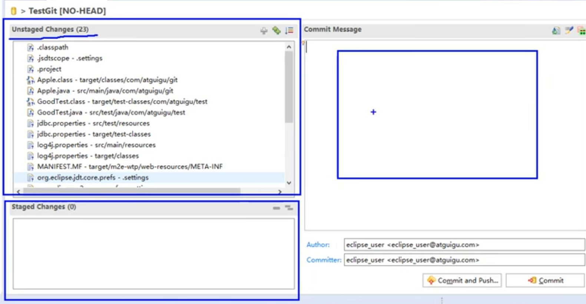586x304 pixels.
Task: Click into the Author field
Action: [x=464, y=245]
